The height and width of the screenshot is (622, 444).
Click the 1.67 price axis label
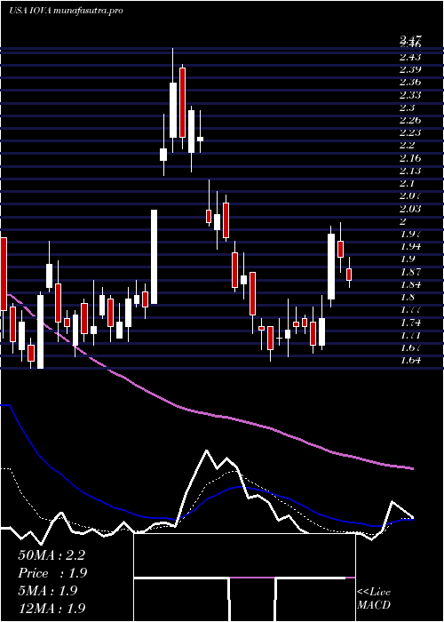pyautogui.click(x=410, y=347)
